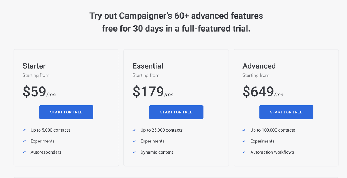Click the $59/mo price

[39, 92]
